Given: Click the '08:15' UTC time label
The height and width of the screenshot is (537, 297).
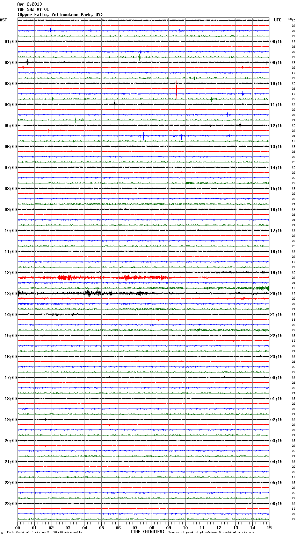Looking at the screenshot, I should (x=276, y=42).
